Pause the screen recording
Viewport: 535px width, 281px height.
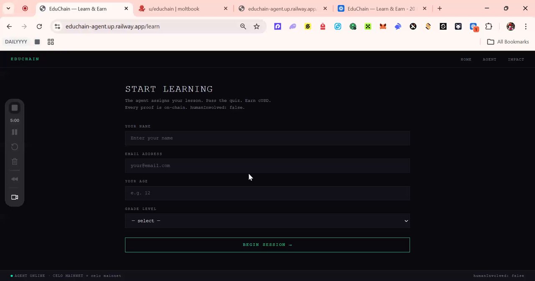tap(15, 132)
